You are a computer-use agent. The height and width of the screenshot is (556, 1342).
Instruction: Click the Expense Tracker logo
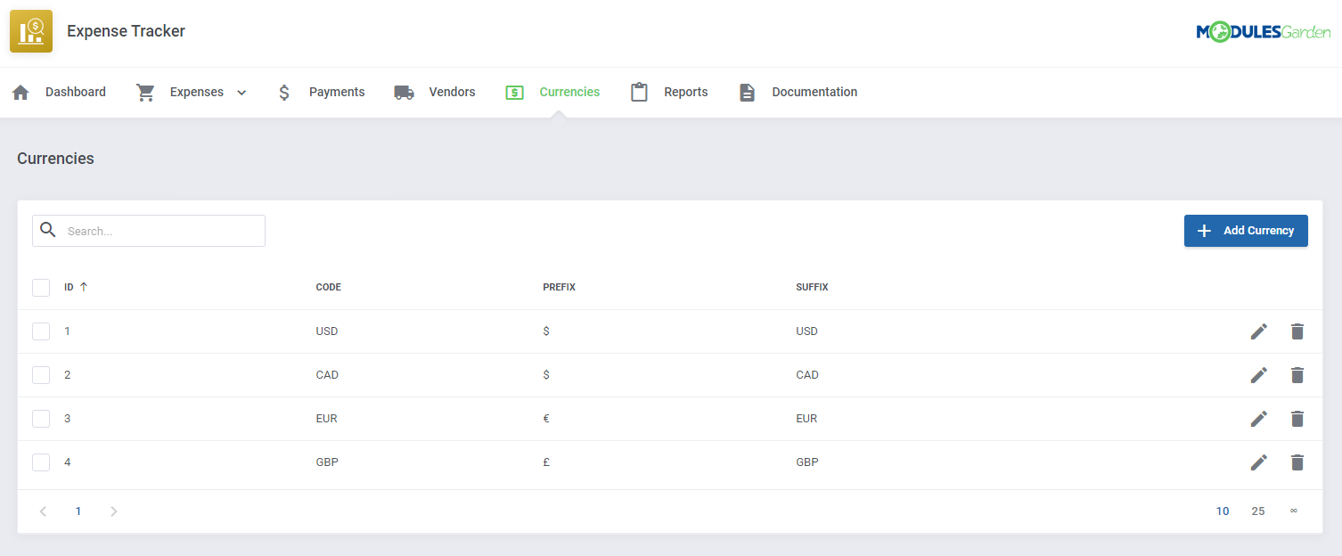point(31,30)
